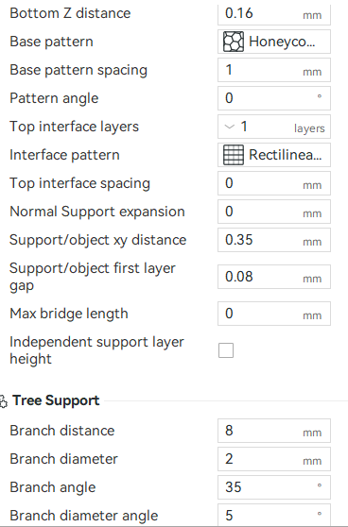This screenshot has height=527, width=348.
Task: Toggle Independent support layer height checkbox
Action: pos(226,350)
